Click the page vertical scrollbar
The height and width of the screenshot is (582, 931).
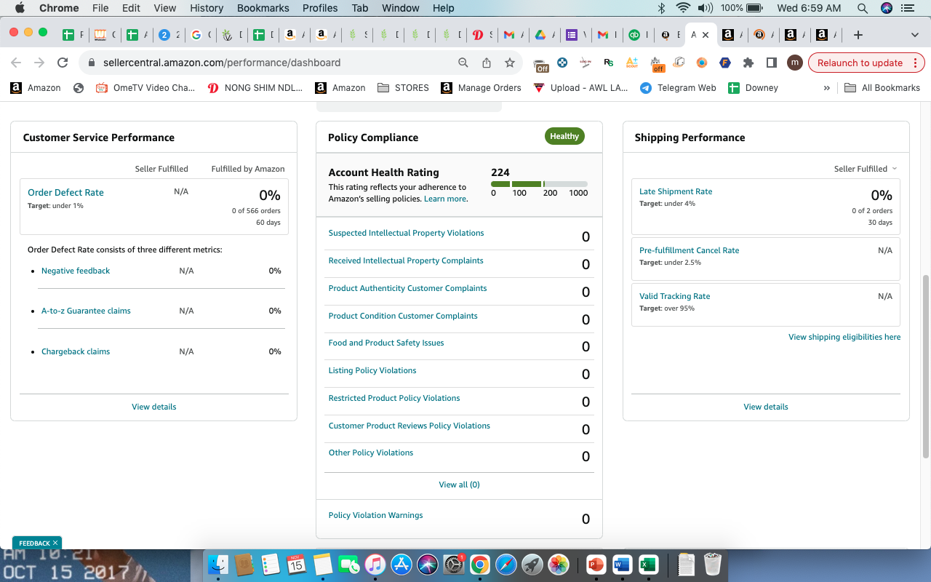click(925, 366)
